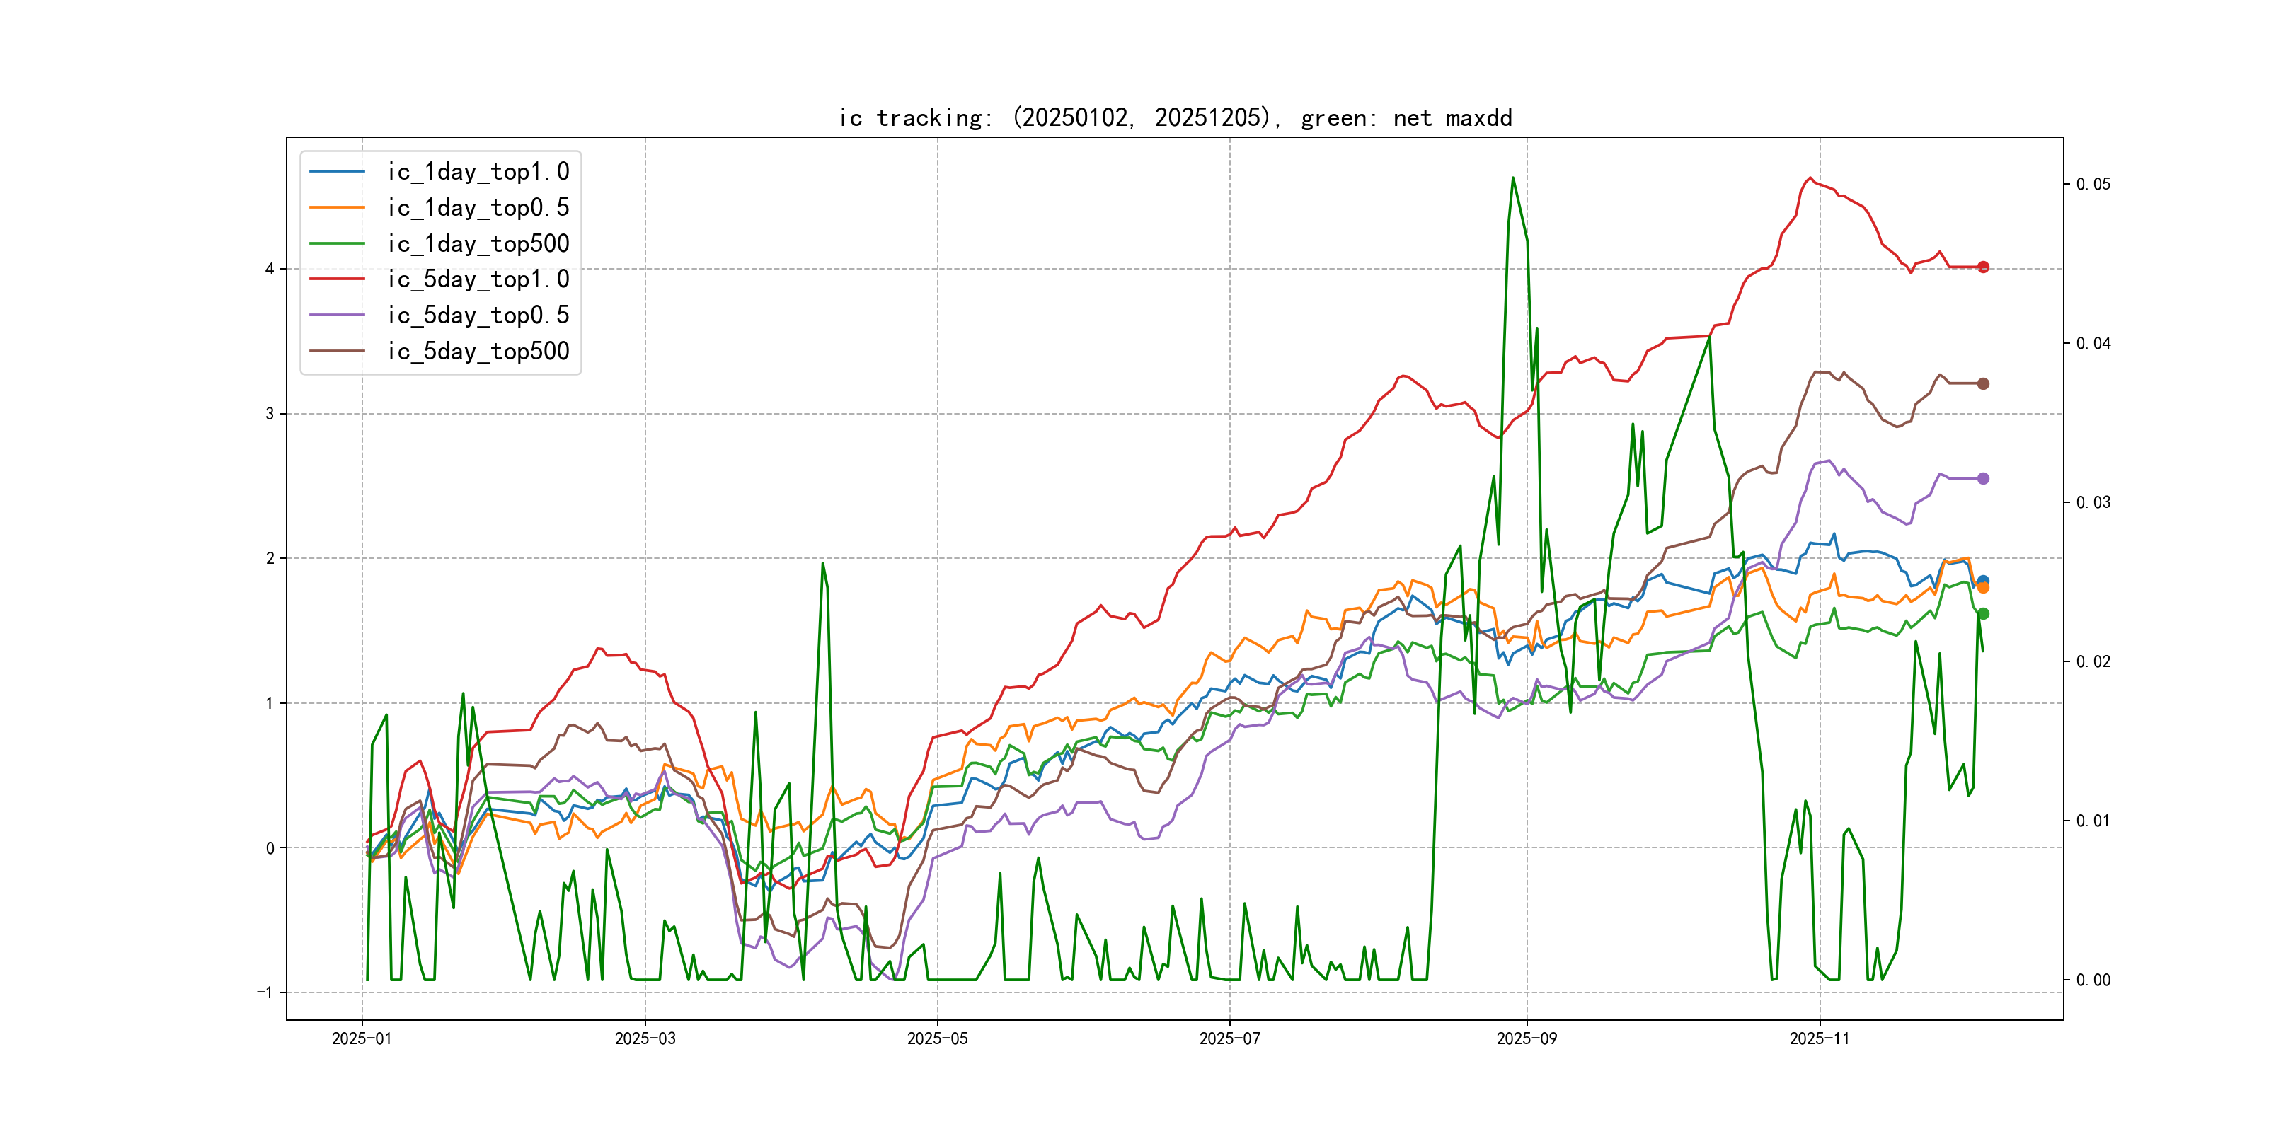The width and height of the screenshot is (2293, 1146).
Task: Click the 2025-11 x-axis tick label
Action: 1820,1038
